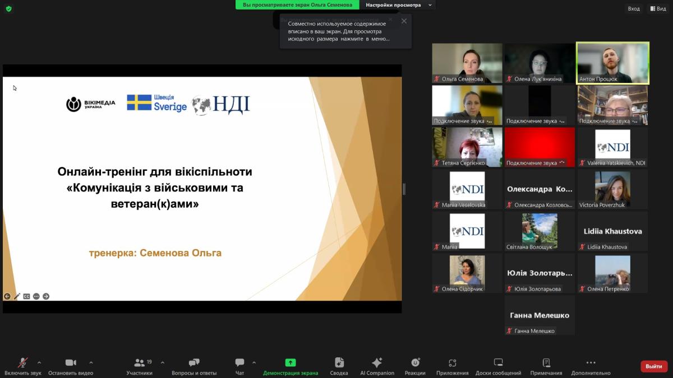Viewport: 673px width, 378px height.
Task: Open the Настройки просмотра dropdown
Action: pos(398,5)
